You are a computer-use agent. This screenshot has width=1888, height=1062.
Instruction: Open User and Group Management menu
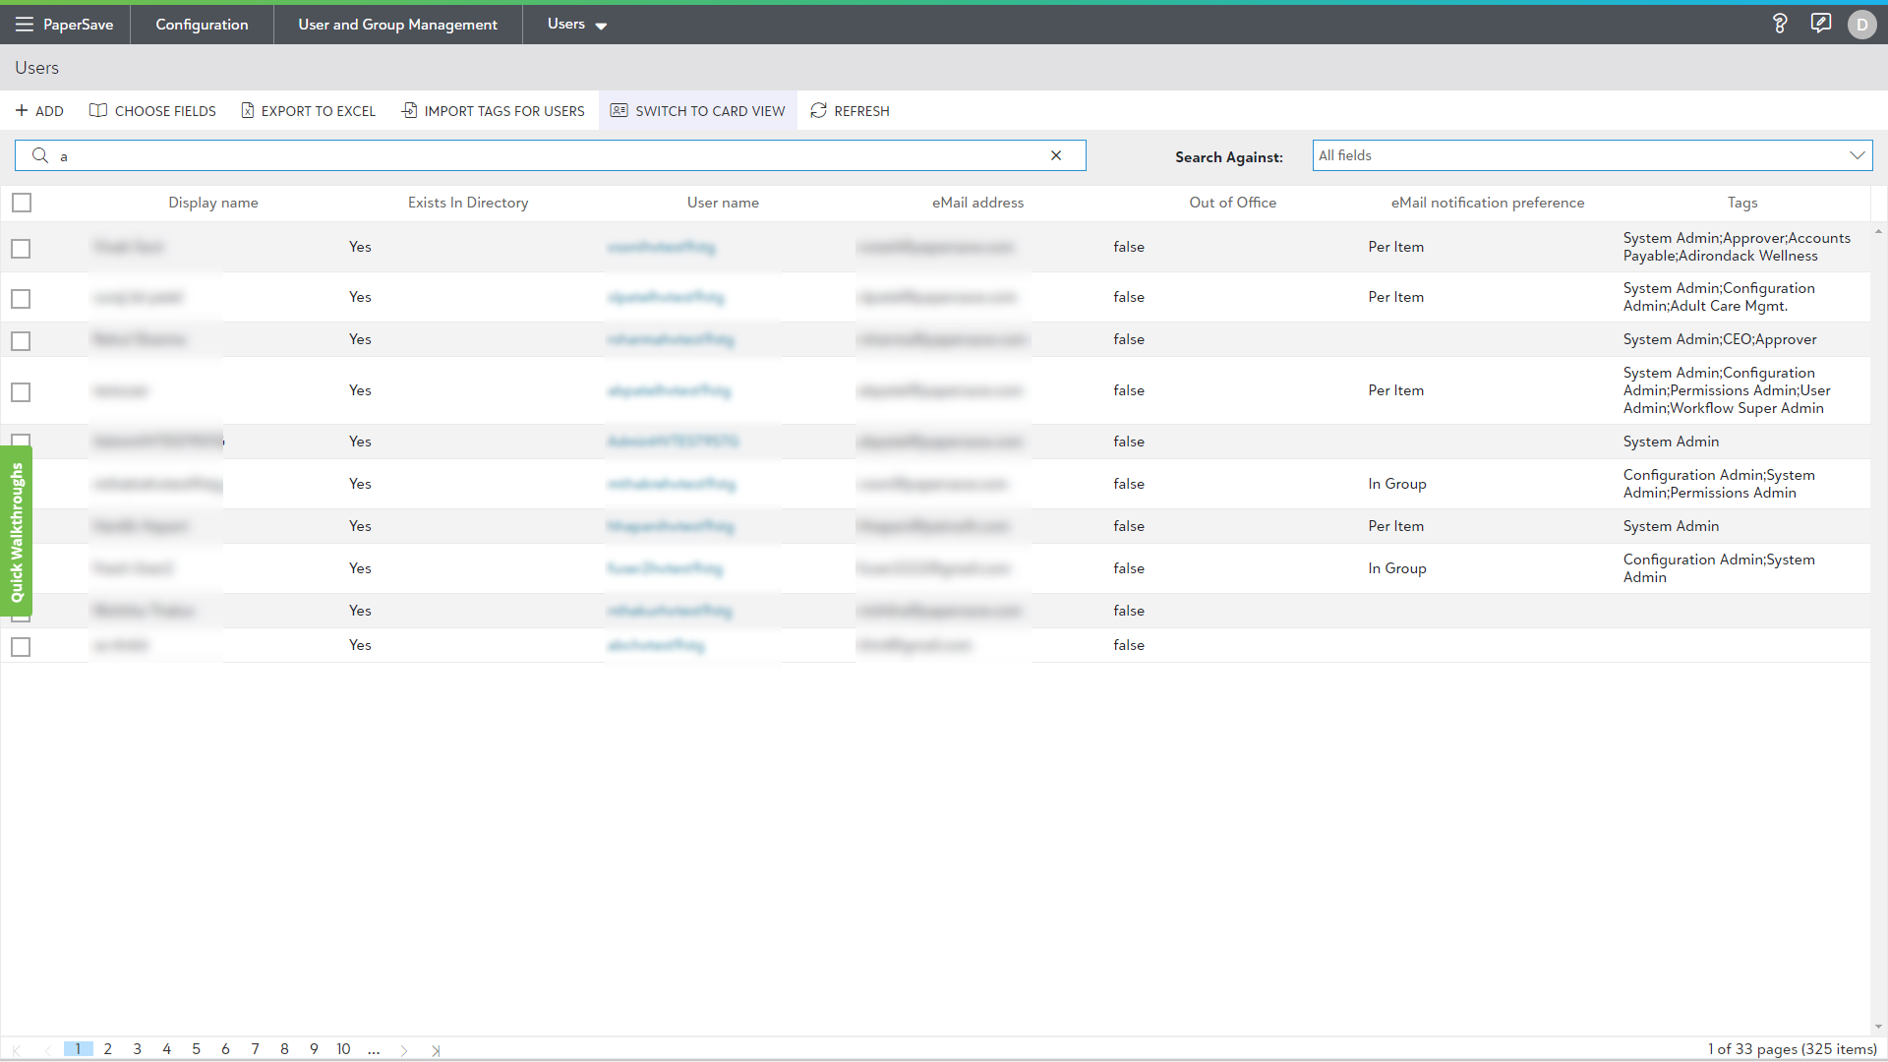coord(397,25)
